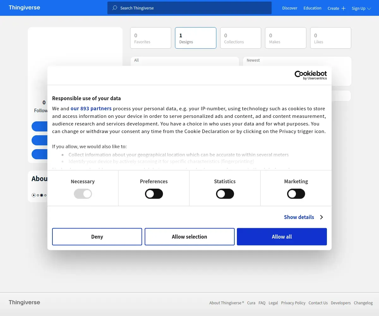Click the Create plus icon
This screenshot has width=379, height=316.
(x=344, y=9)
